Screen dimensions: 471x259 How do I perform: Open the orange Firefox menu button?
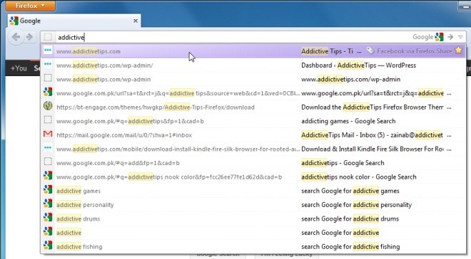[x=30, y=6]
